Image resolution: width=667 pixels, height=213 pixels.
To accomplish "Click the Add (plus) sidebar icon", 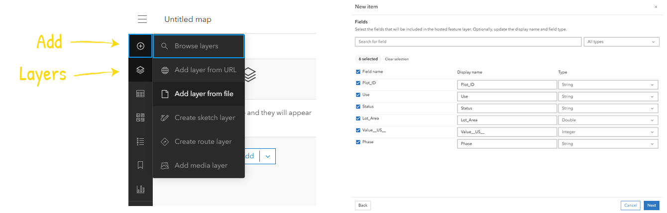I will [x=140, y=46].
